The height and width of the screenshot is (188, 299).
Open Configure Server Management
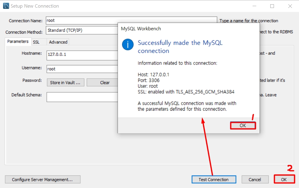click(x=42, y=179)
